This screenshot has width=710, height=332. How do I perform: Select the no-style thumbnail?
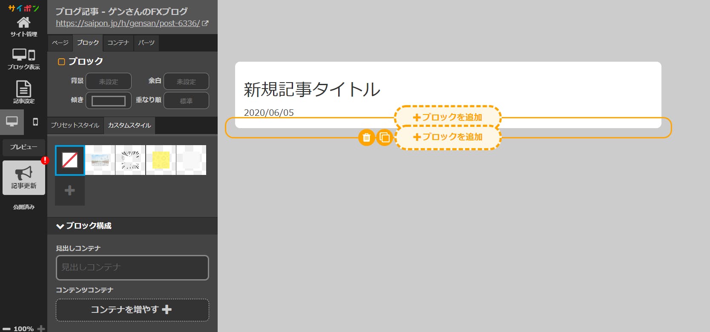pos(70,160)
